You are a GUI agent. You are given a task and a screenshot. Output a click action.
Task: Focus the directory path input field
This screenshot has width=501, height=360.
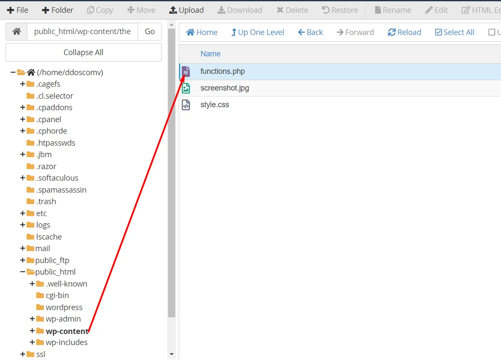pyautogui.click(x=82, y=31)
